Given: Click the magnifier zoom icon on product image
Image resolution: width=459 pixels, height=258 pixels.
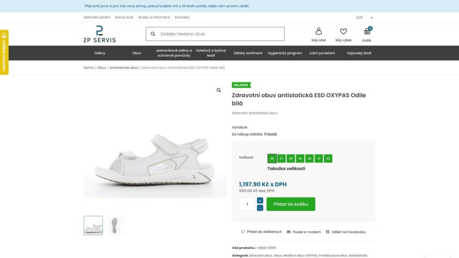Looking at the screenshot, I should point(219,90).
